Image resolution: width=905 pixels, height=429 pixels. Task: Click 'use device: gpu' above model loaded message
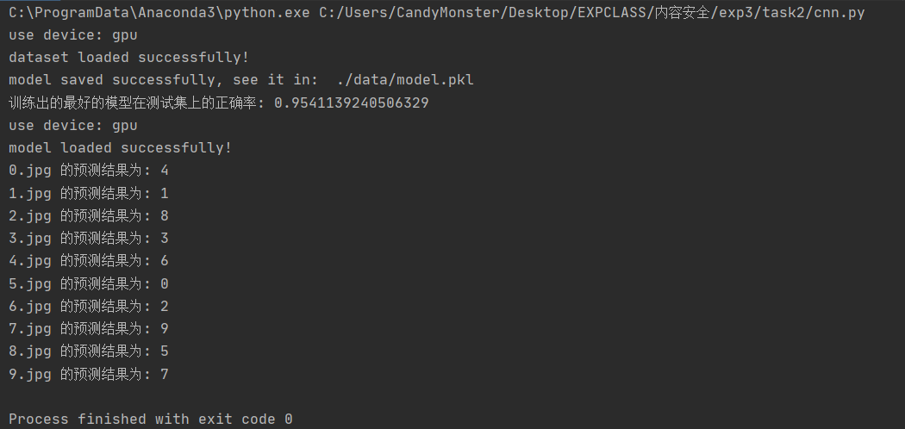click(72, 125)
